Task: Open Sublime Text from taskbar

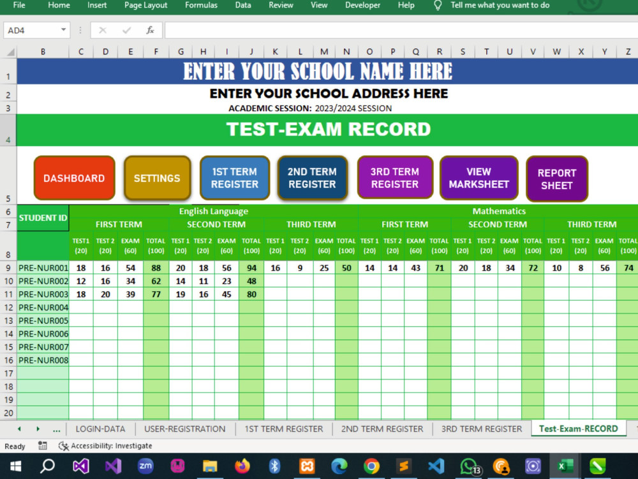Action: tap(404, 466)
